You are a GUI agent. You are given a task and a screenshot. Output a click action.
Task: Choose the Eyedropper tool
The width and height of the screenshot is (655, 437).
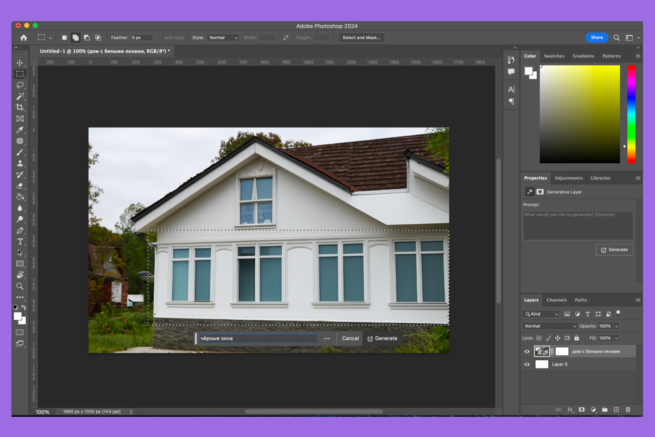[x=20, y=130]
